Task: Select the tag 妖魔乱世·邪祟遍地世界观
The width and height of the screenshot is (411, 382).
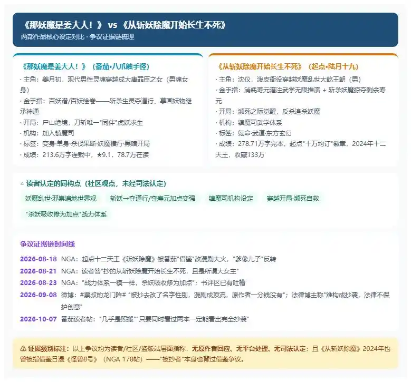Action: (61, 199)
